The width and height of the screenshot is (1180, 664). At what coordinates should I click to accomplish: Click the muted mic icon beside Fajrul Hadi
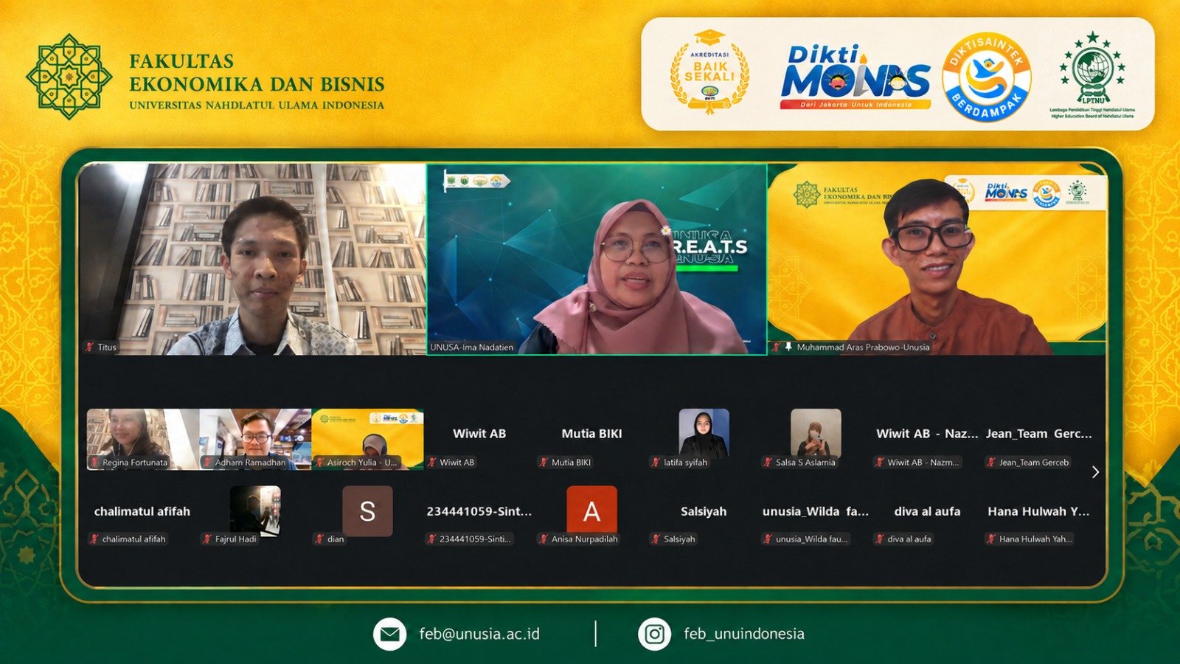[207, 539]
